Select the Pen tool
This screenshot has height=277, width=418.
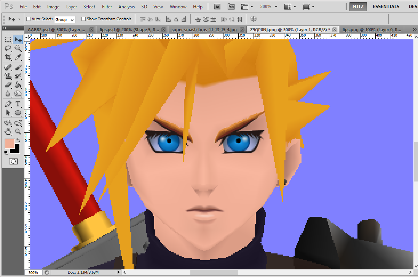click(8, 104)
